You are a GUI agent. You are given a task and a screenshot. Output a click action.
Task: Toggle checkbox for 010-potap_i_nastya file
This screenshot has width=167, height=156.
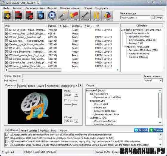(x=7, y=66)
